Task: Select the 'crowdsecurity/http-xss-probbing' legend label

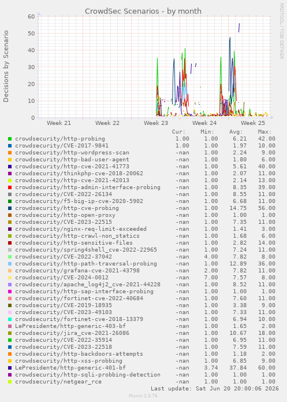Action: 69,361
